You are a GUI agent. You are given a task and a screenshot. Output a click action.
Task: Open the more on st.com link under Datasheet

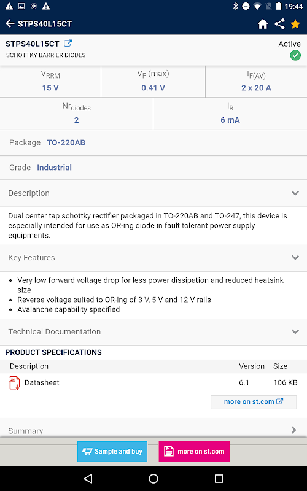[254, 402]
